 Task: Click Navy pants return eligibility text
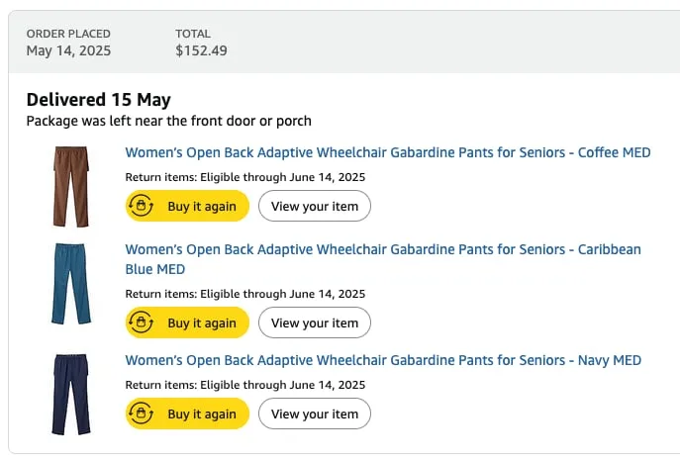245,385
